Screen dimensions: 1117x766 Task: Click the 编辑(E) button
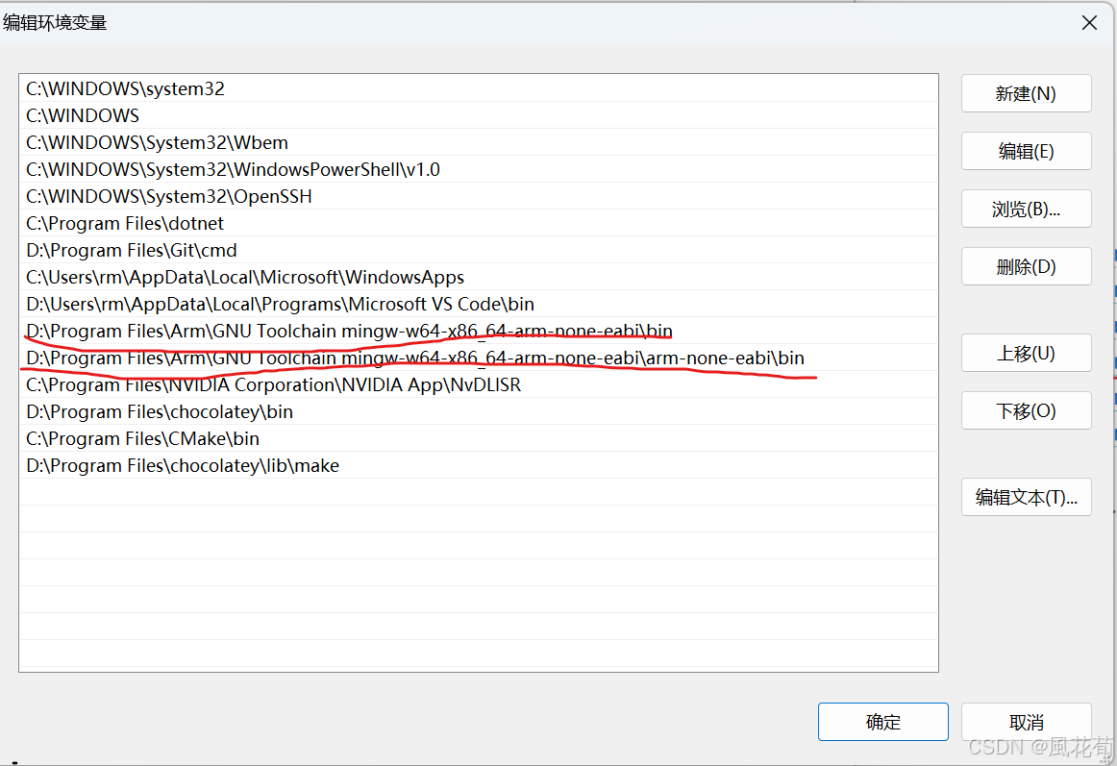1026,151
